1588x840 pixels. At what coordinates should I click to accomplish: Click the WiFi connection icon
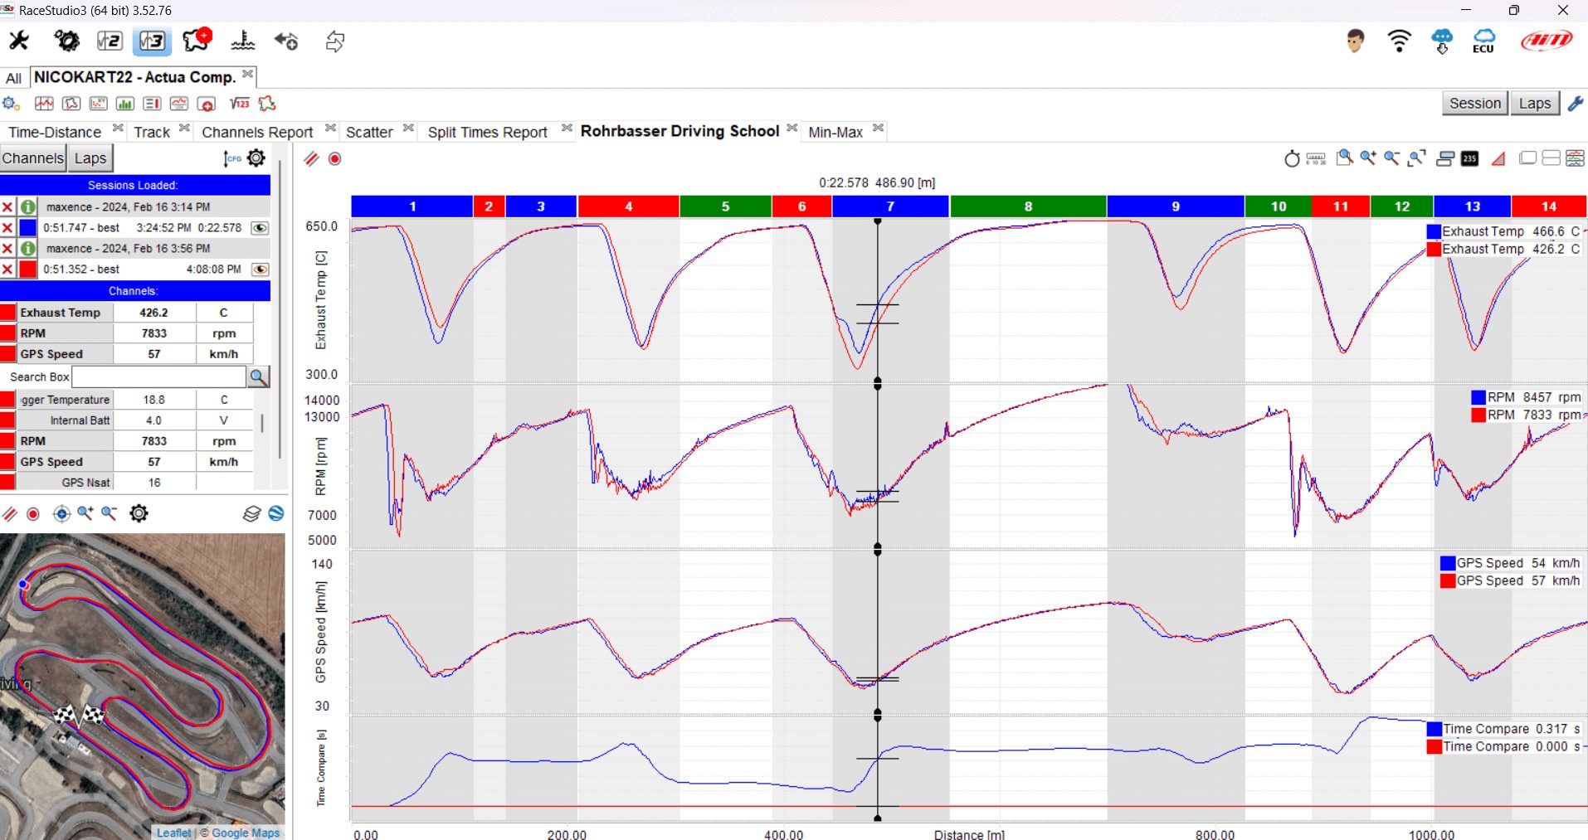click(x=1399, y=41)
